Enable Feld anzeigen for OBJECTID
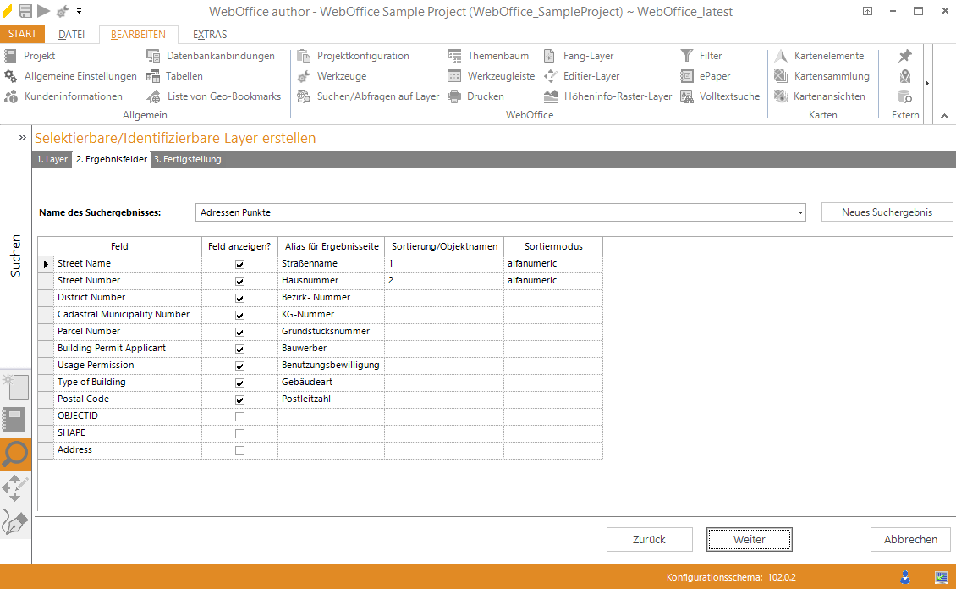 point(239,416)
